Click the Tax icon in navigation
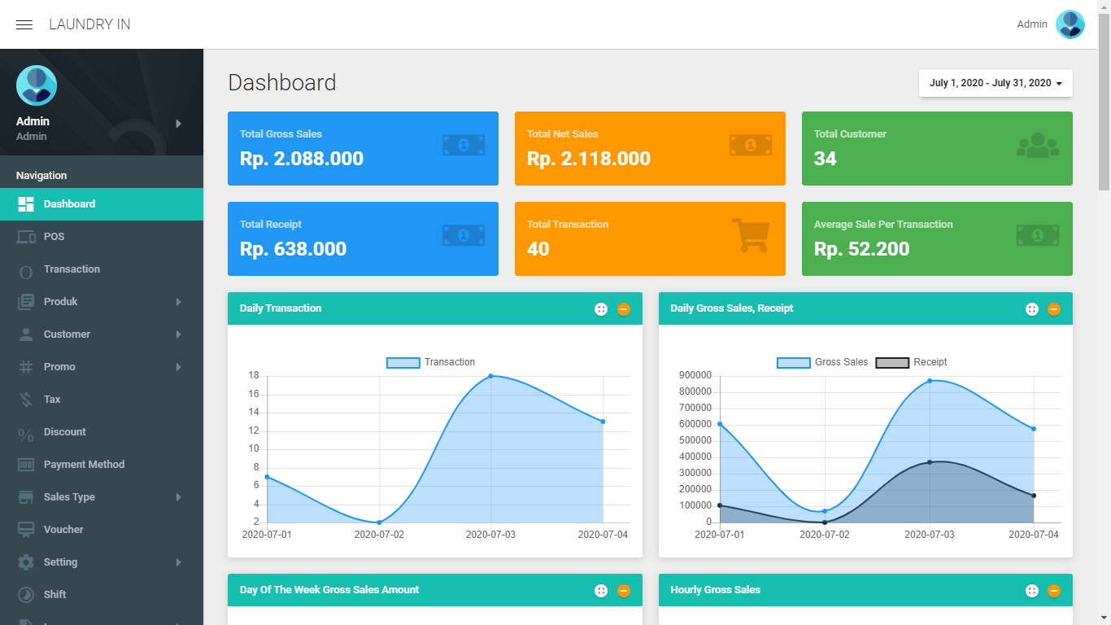This screenshot has height=625, width=1111. 26,400
